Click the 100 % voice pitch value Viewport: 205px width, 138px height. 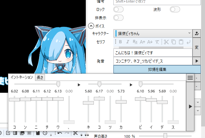129,136
